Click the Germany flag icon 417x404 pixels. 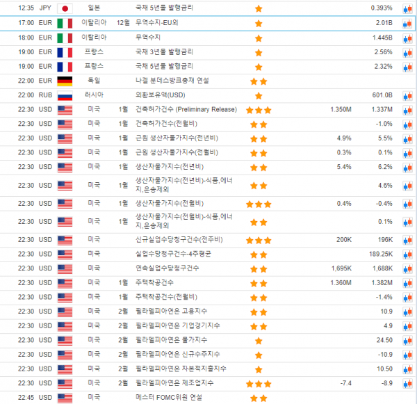point(65,81)
